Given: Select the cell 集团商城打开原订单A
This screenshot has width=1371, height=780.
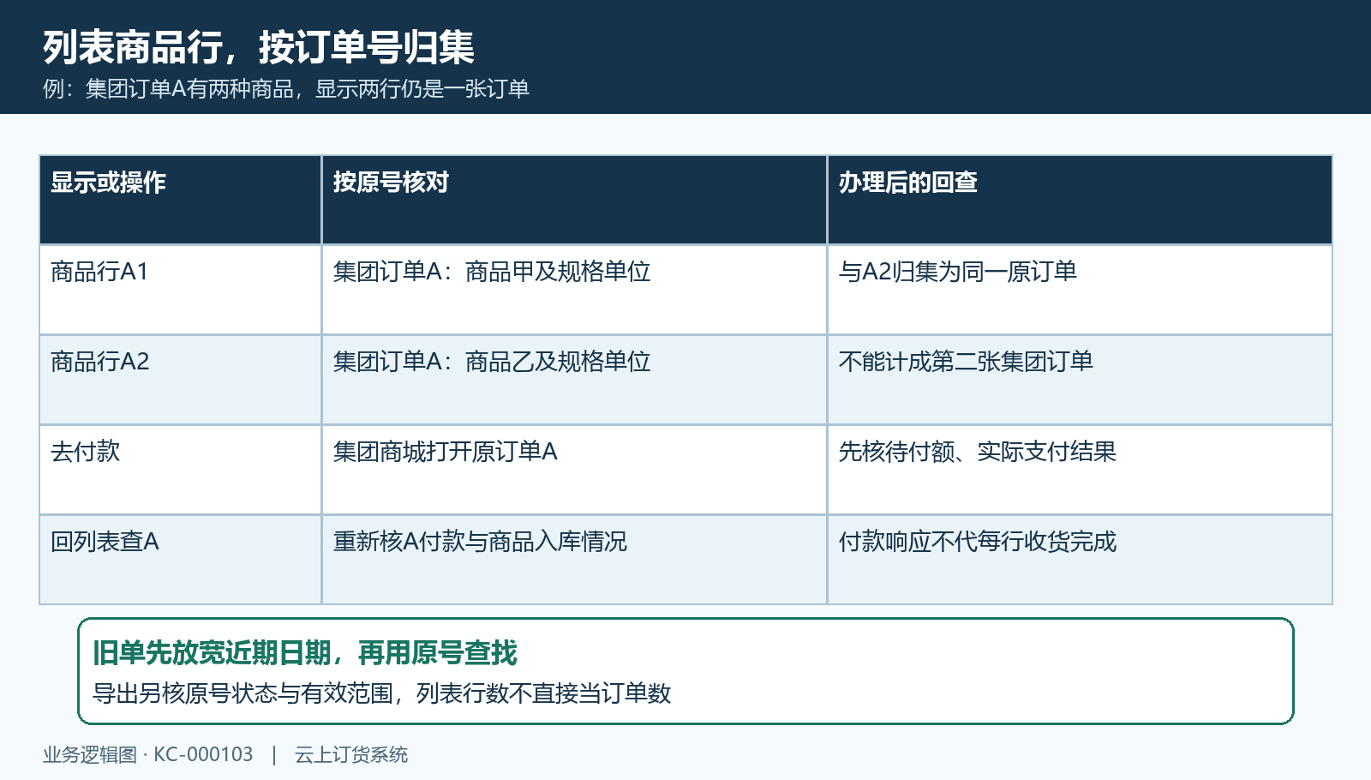Looking at the screenshot, I should pos(574,470).
